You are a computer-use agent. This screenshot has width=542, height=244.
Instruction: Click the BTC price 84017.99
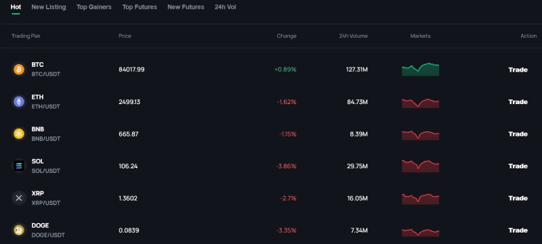point(131,70)
